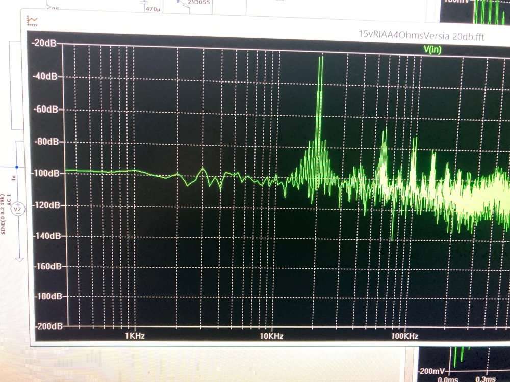This screenshot has height=382, width=510.
Task: Click the -20dB label on the vertical axis
Action: 46,43
